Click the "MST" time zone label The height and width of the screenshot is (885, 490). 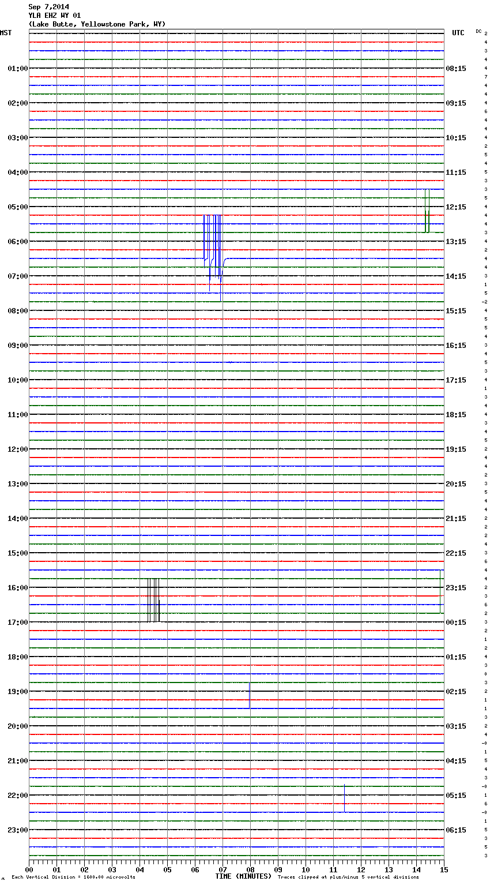tap(6, 33)
